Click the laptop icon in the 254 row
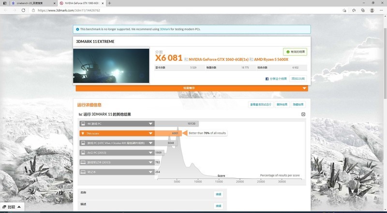Screen dimensions: 387x213 tap(83, 172)
